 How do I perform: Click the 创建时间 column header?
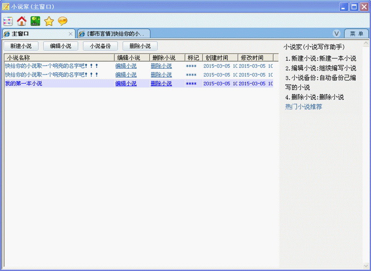point(220,58)
